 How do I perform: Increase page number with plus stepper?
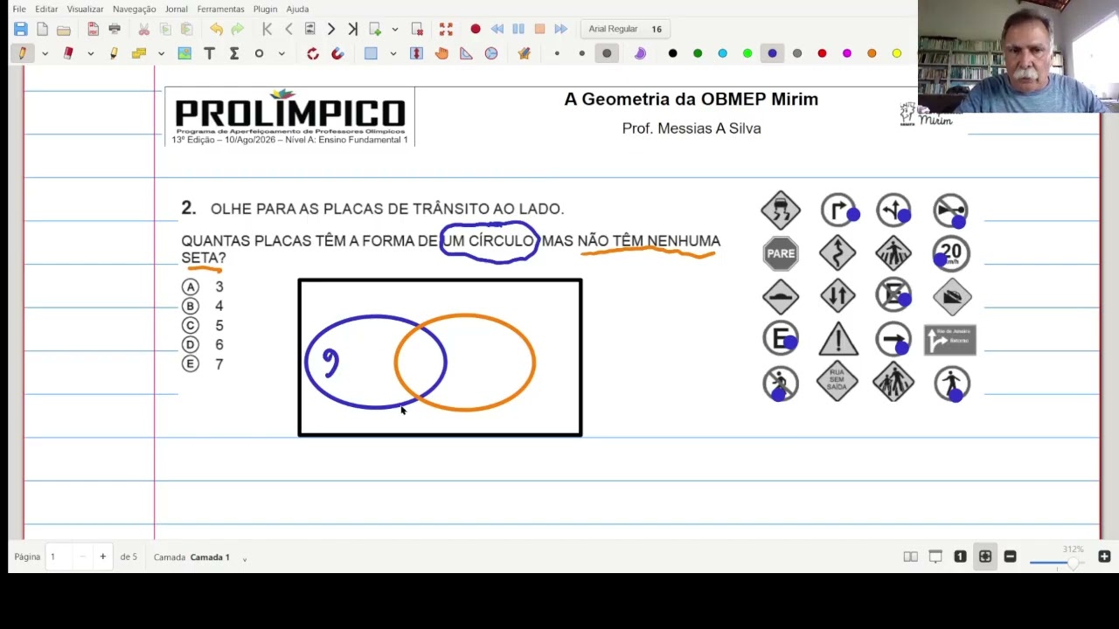pos(102,557)
